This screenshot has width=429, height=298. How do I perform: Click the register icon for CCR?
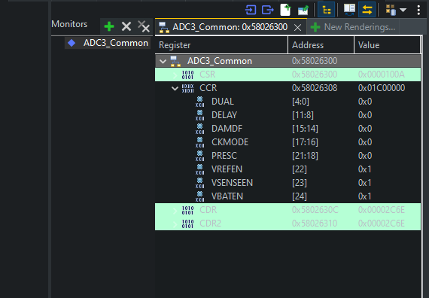(187, 88)
